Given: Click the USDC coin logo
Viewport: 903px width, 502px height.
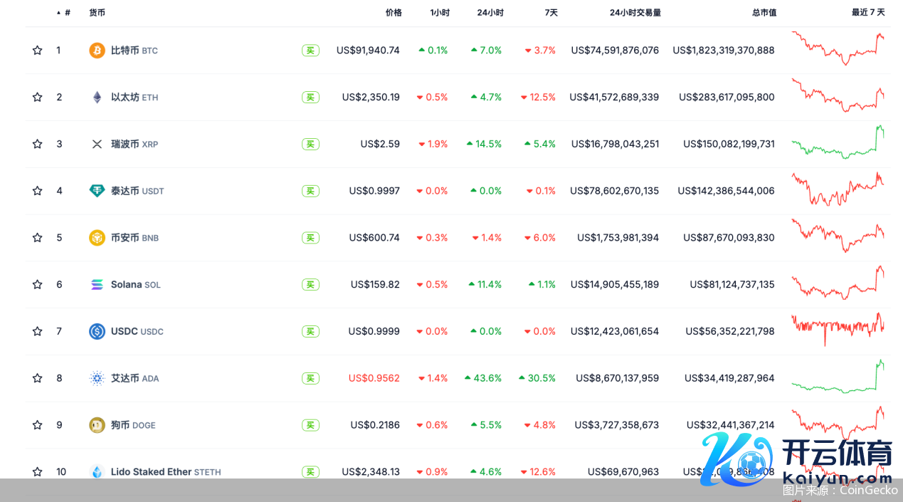Looking at the screenshot, I should point(97,331).
